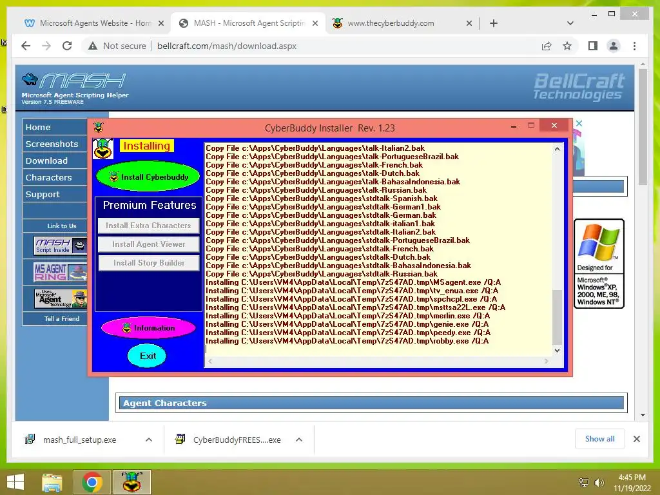Viewport: 660px width, 495px height.
Task: Click the pink Information button
Action: pos(148,328)
